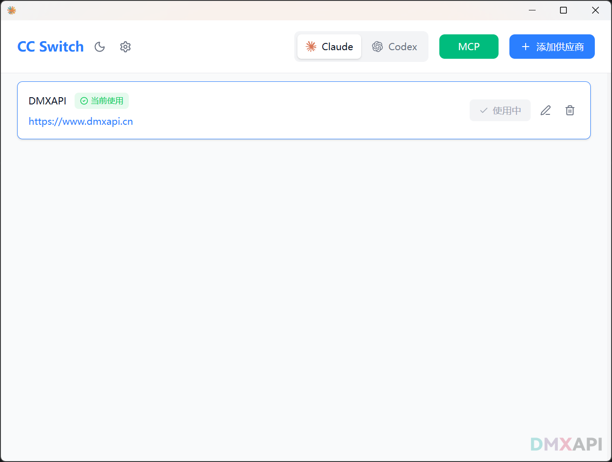612x462 pixels.
Task: Close the CC Switch window
Action: point(595,10)
